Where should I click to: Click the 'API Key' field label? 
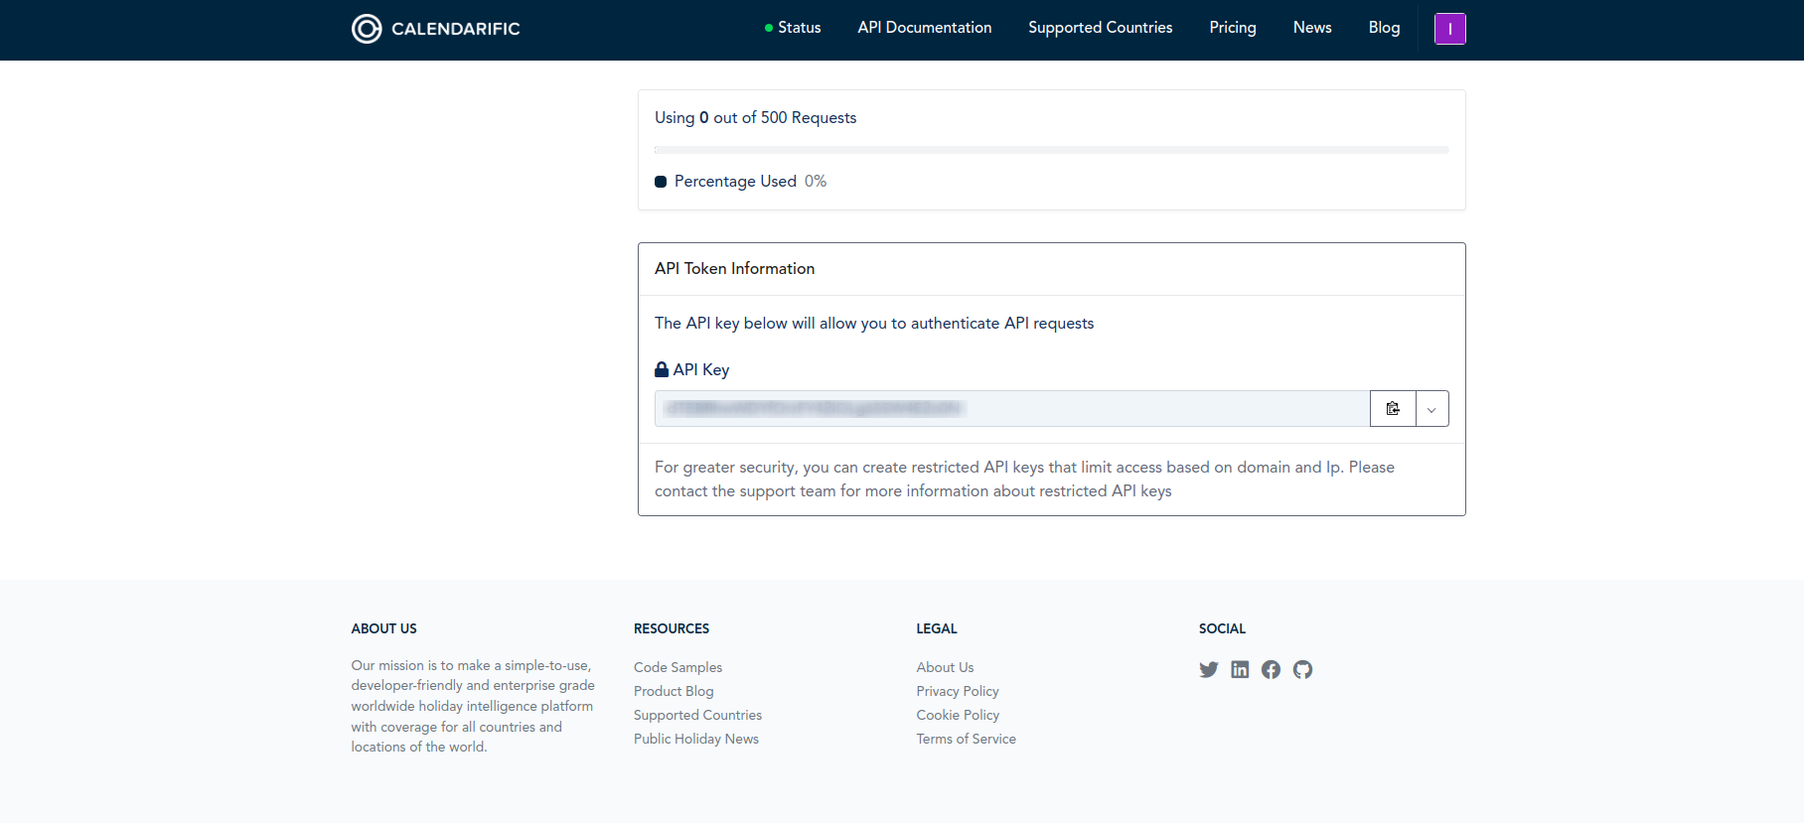701,369
